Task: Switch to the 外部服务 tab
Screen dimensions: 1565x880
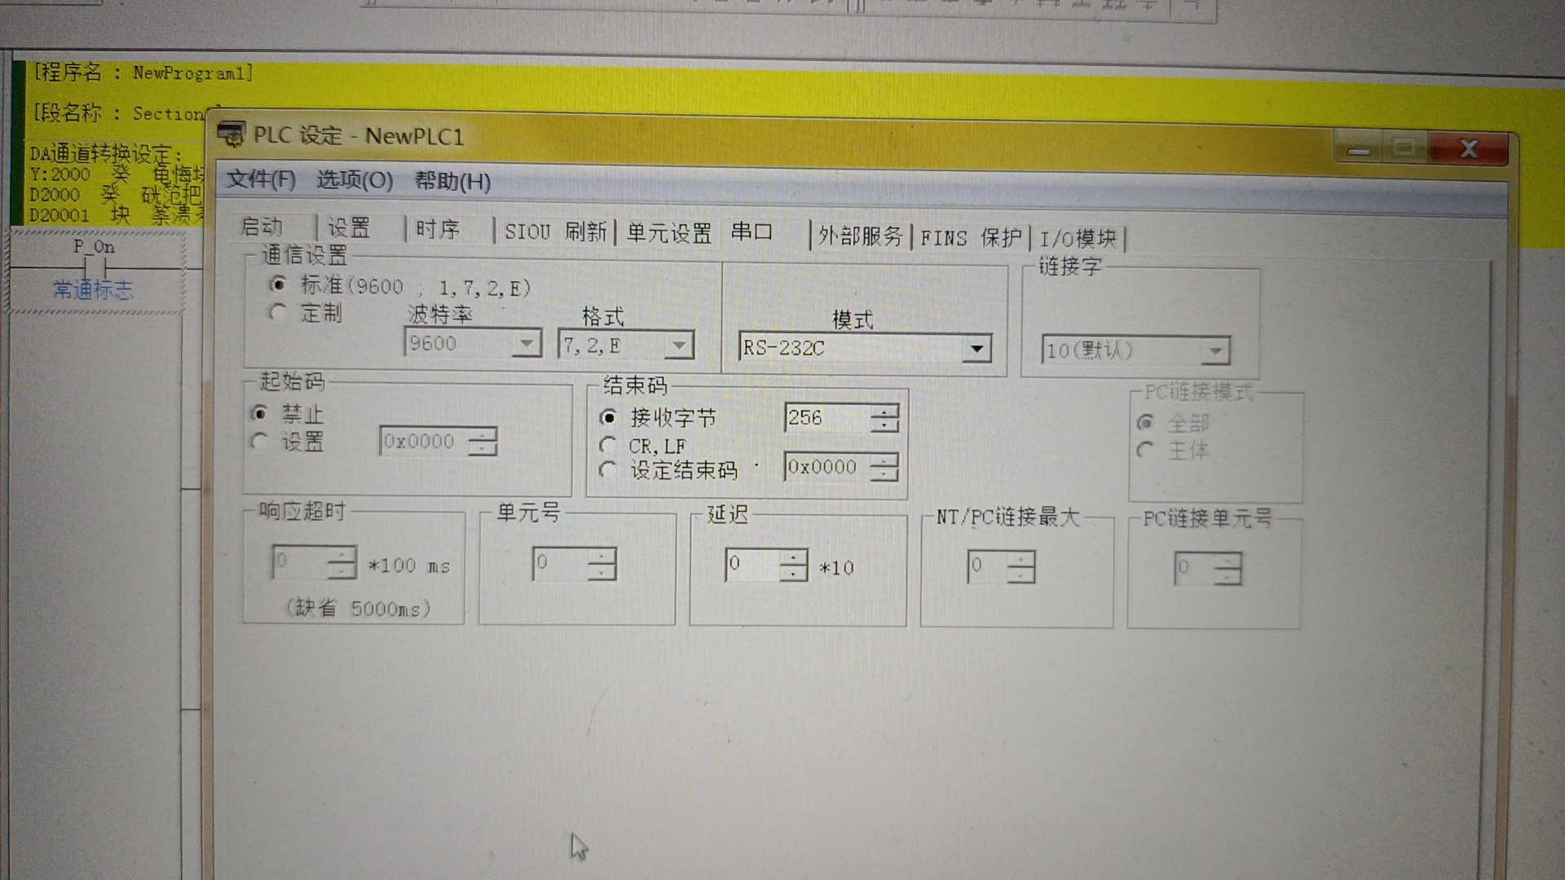Action: 860,236
